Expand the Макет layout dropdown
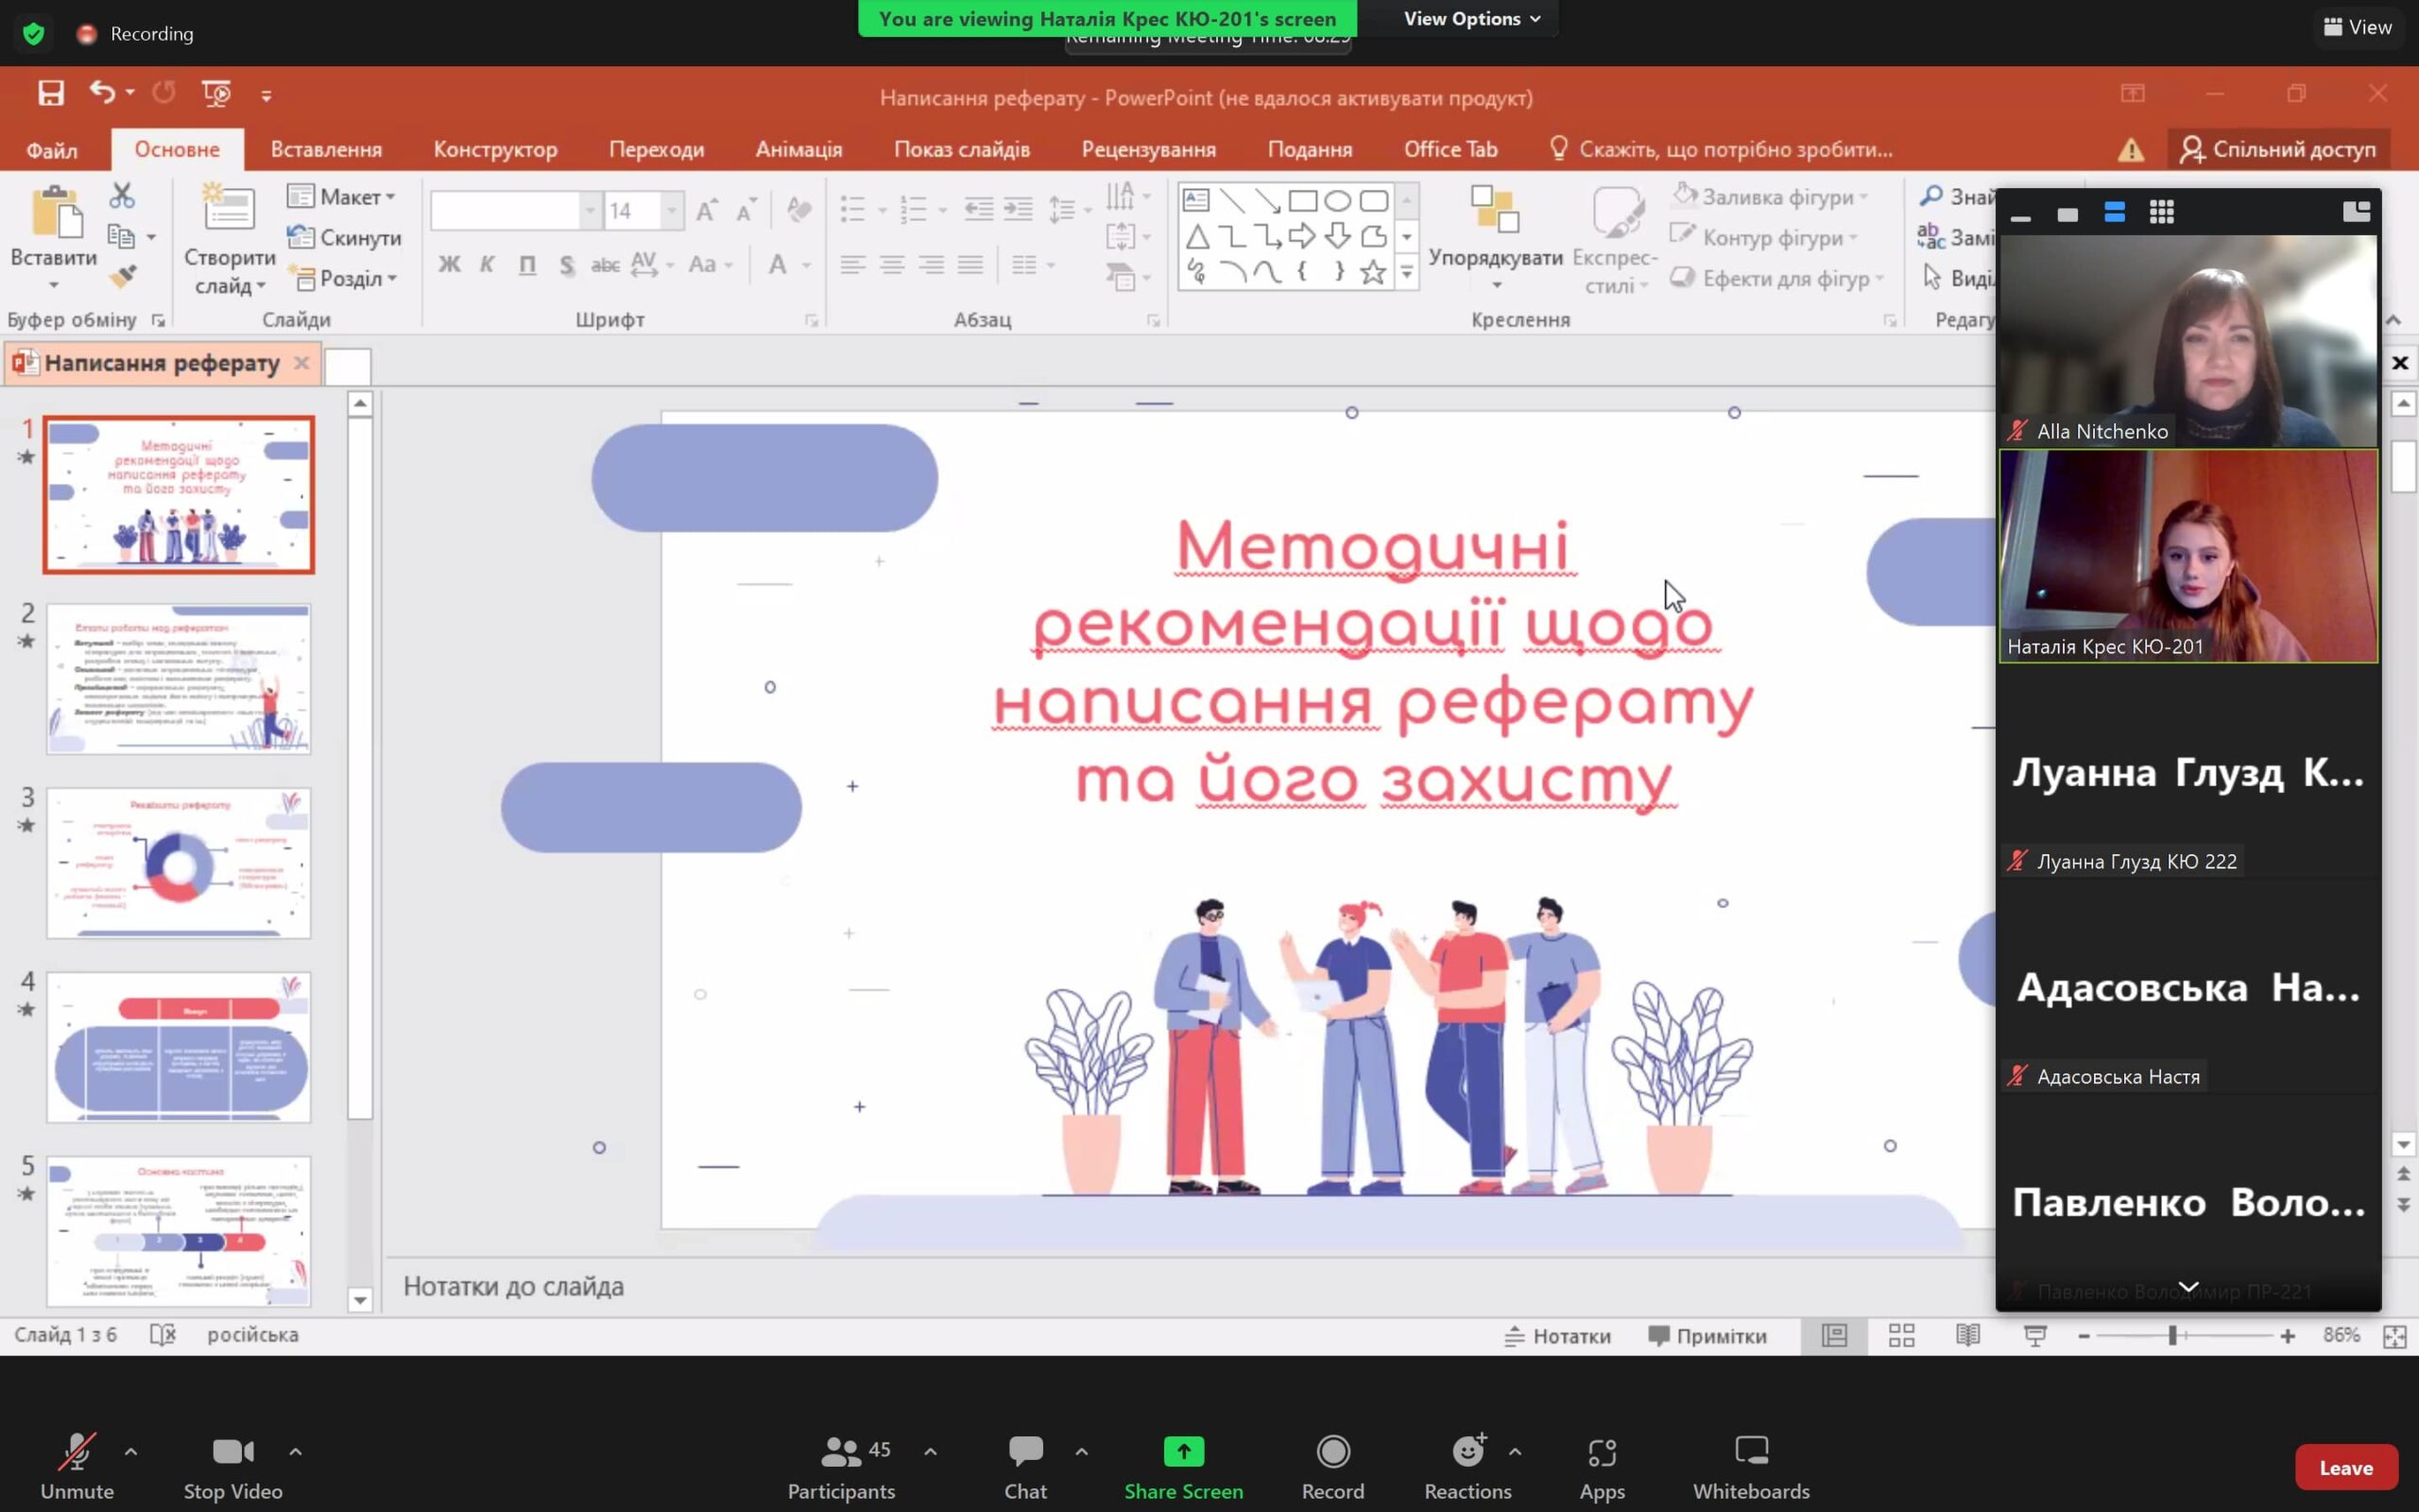 [x=342, y=196]
